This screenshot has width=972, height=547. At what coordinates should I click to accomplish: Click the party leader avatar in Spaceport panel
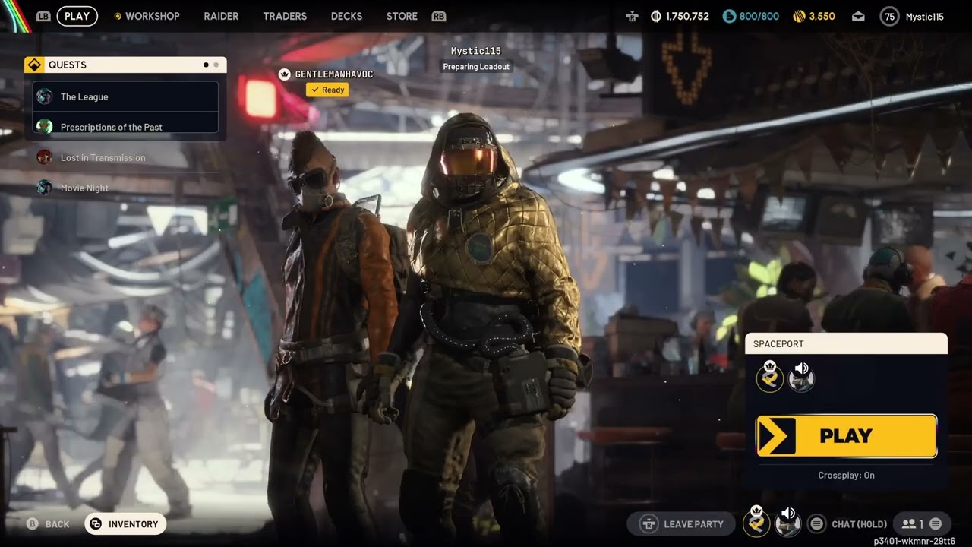[770, 378]
